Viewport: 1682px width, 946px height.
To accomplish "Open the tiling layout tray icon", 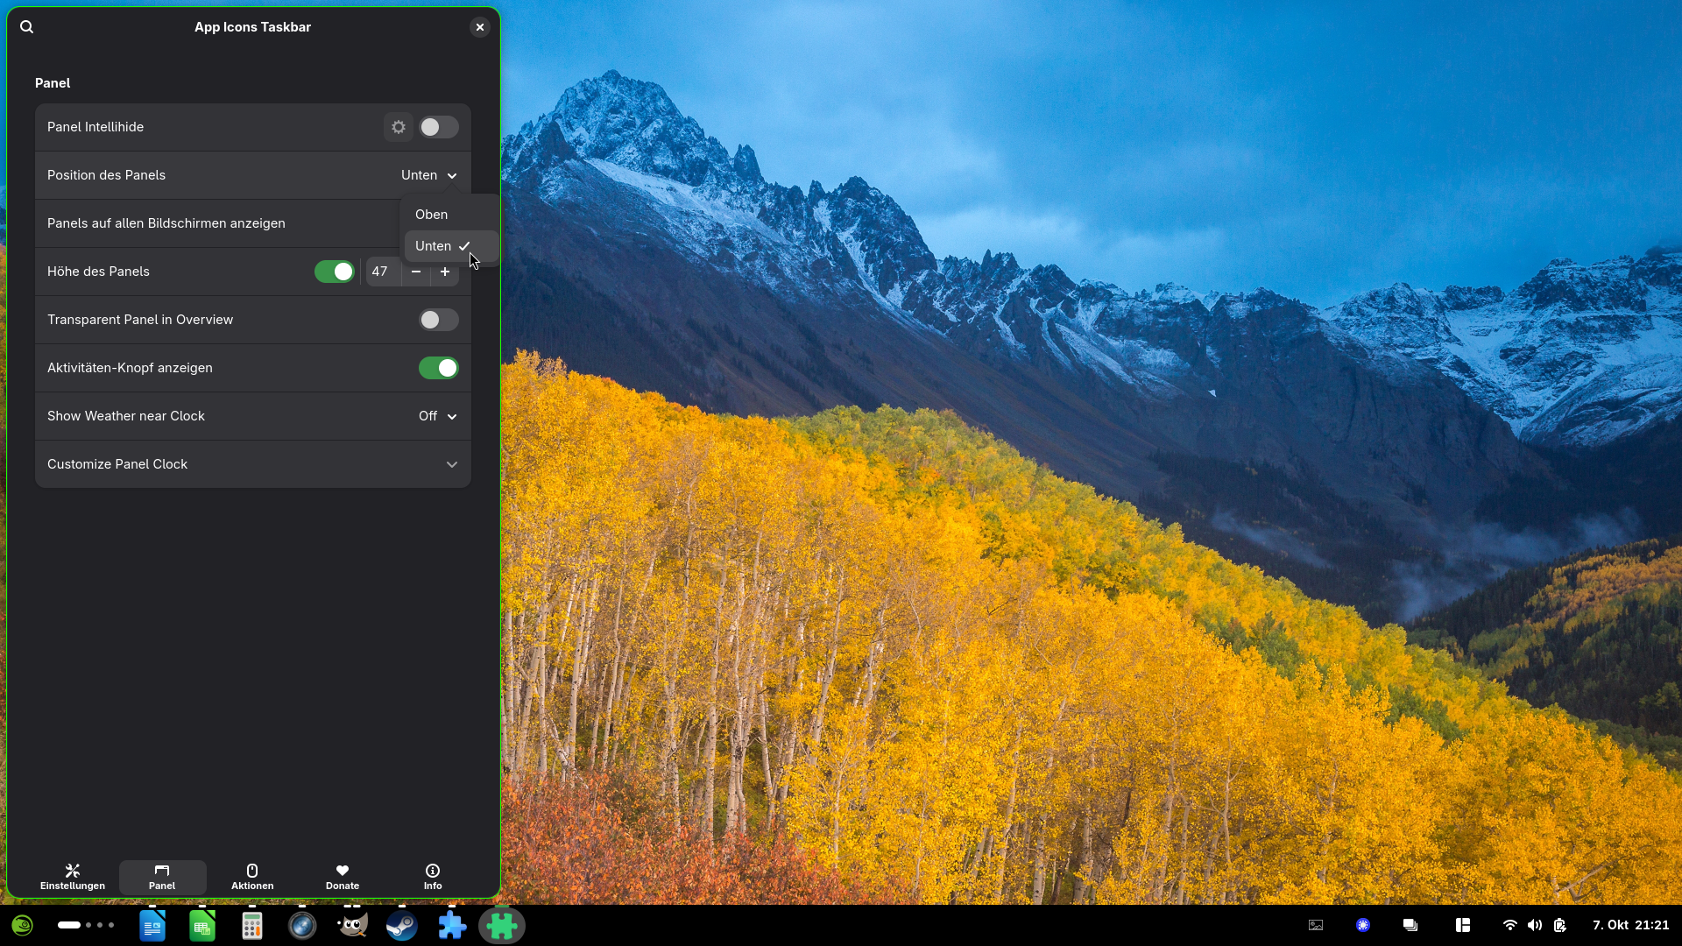I will (x=1462, y=925).
